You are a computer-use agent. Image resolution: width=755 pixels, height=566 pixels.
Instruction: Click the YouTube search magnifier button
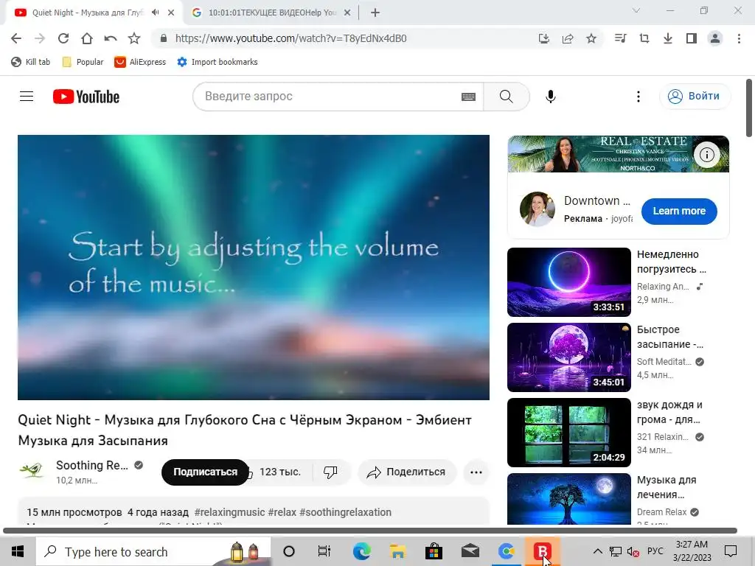[x=507, y=97]
